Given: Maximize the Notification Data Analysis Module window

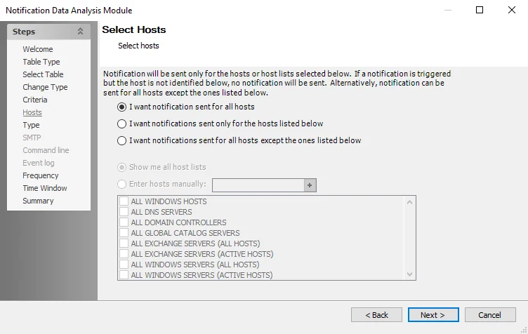Looking at the screenshot, I should coord(480,10).
